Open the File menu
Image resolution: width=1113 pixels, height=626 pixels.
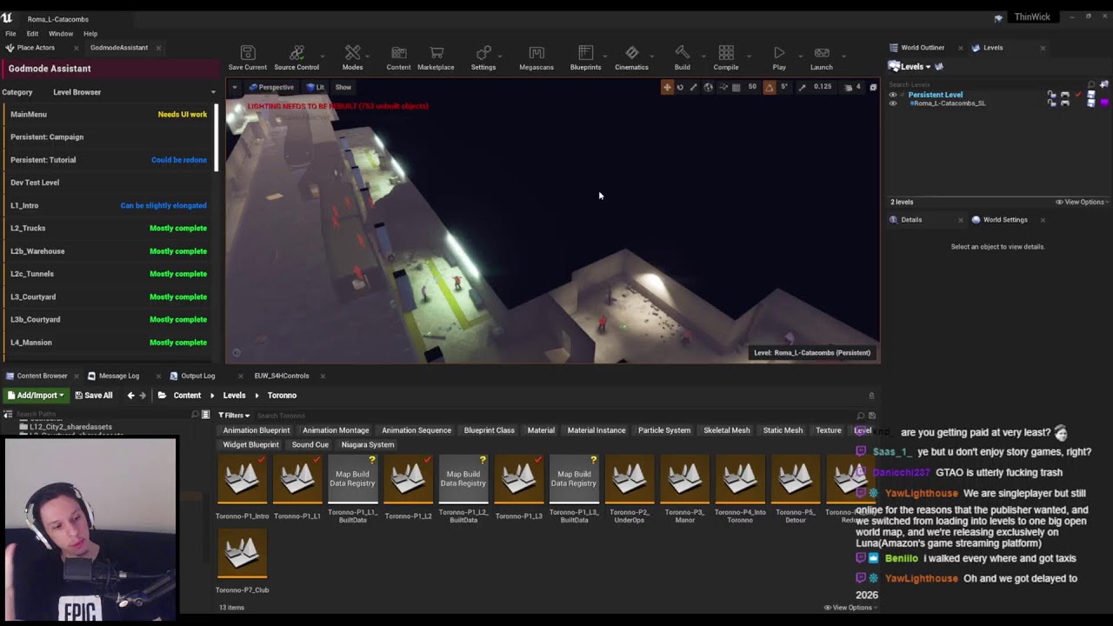point(10,34)
